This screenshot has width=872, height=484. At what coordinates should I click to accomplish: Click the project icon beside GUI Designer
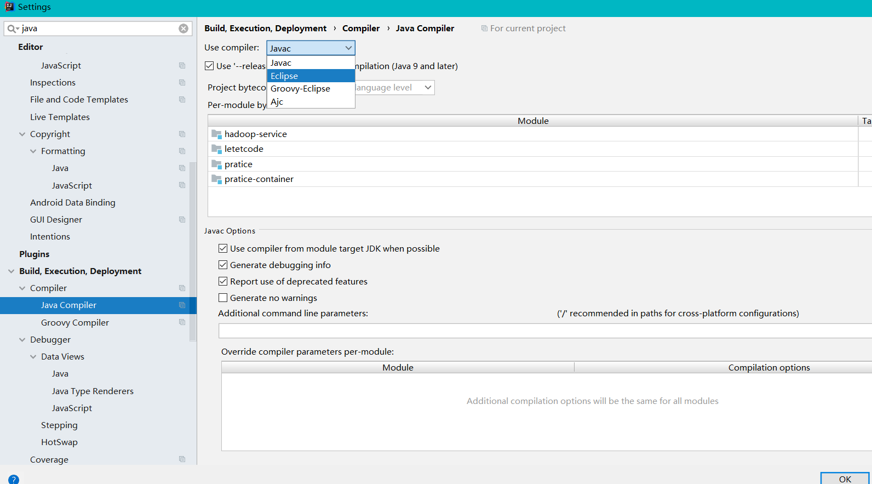182,219
